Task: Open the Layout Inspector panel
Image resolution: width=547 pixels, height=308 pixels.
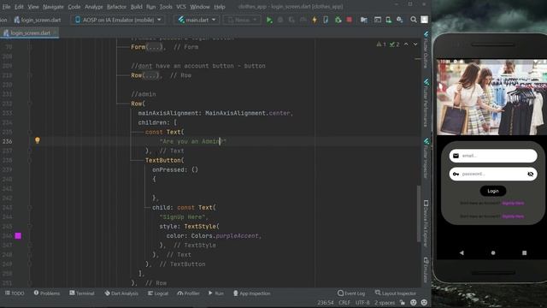Action: click(396, 293)
